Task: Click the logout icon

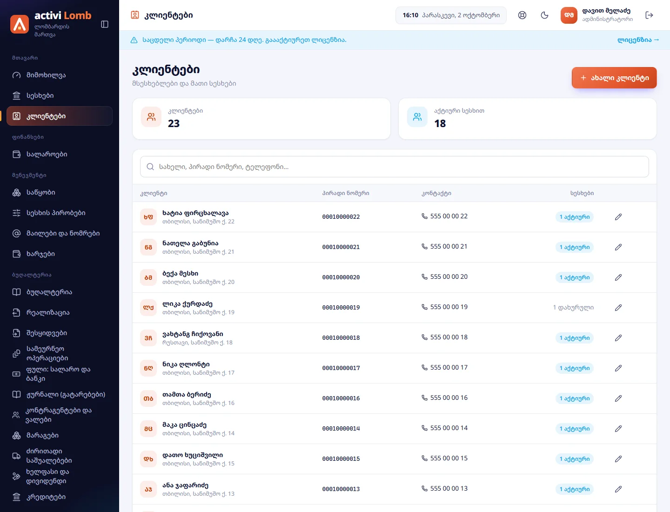Action: [x=650, y=15]
